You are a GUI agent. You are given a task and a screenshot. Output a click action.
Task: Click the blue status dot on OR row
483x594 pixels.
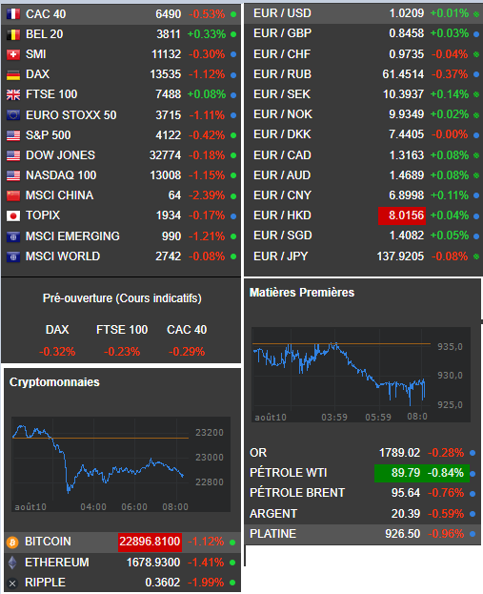coord(473,453)
